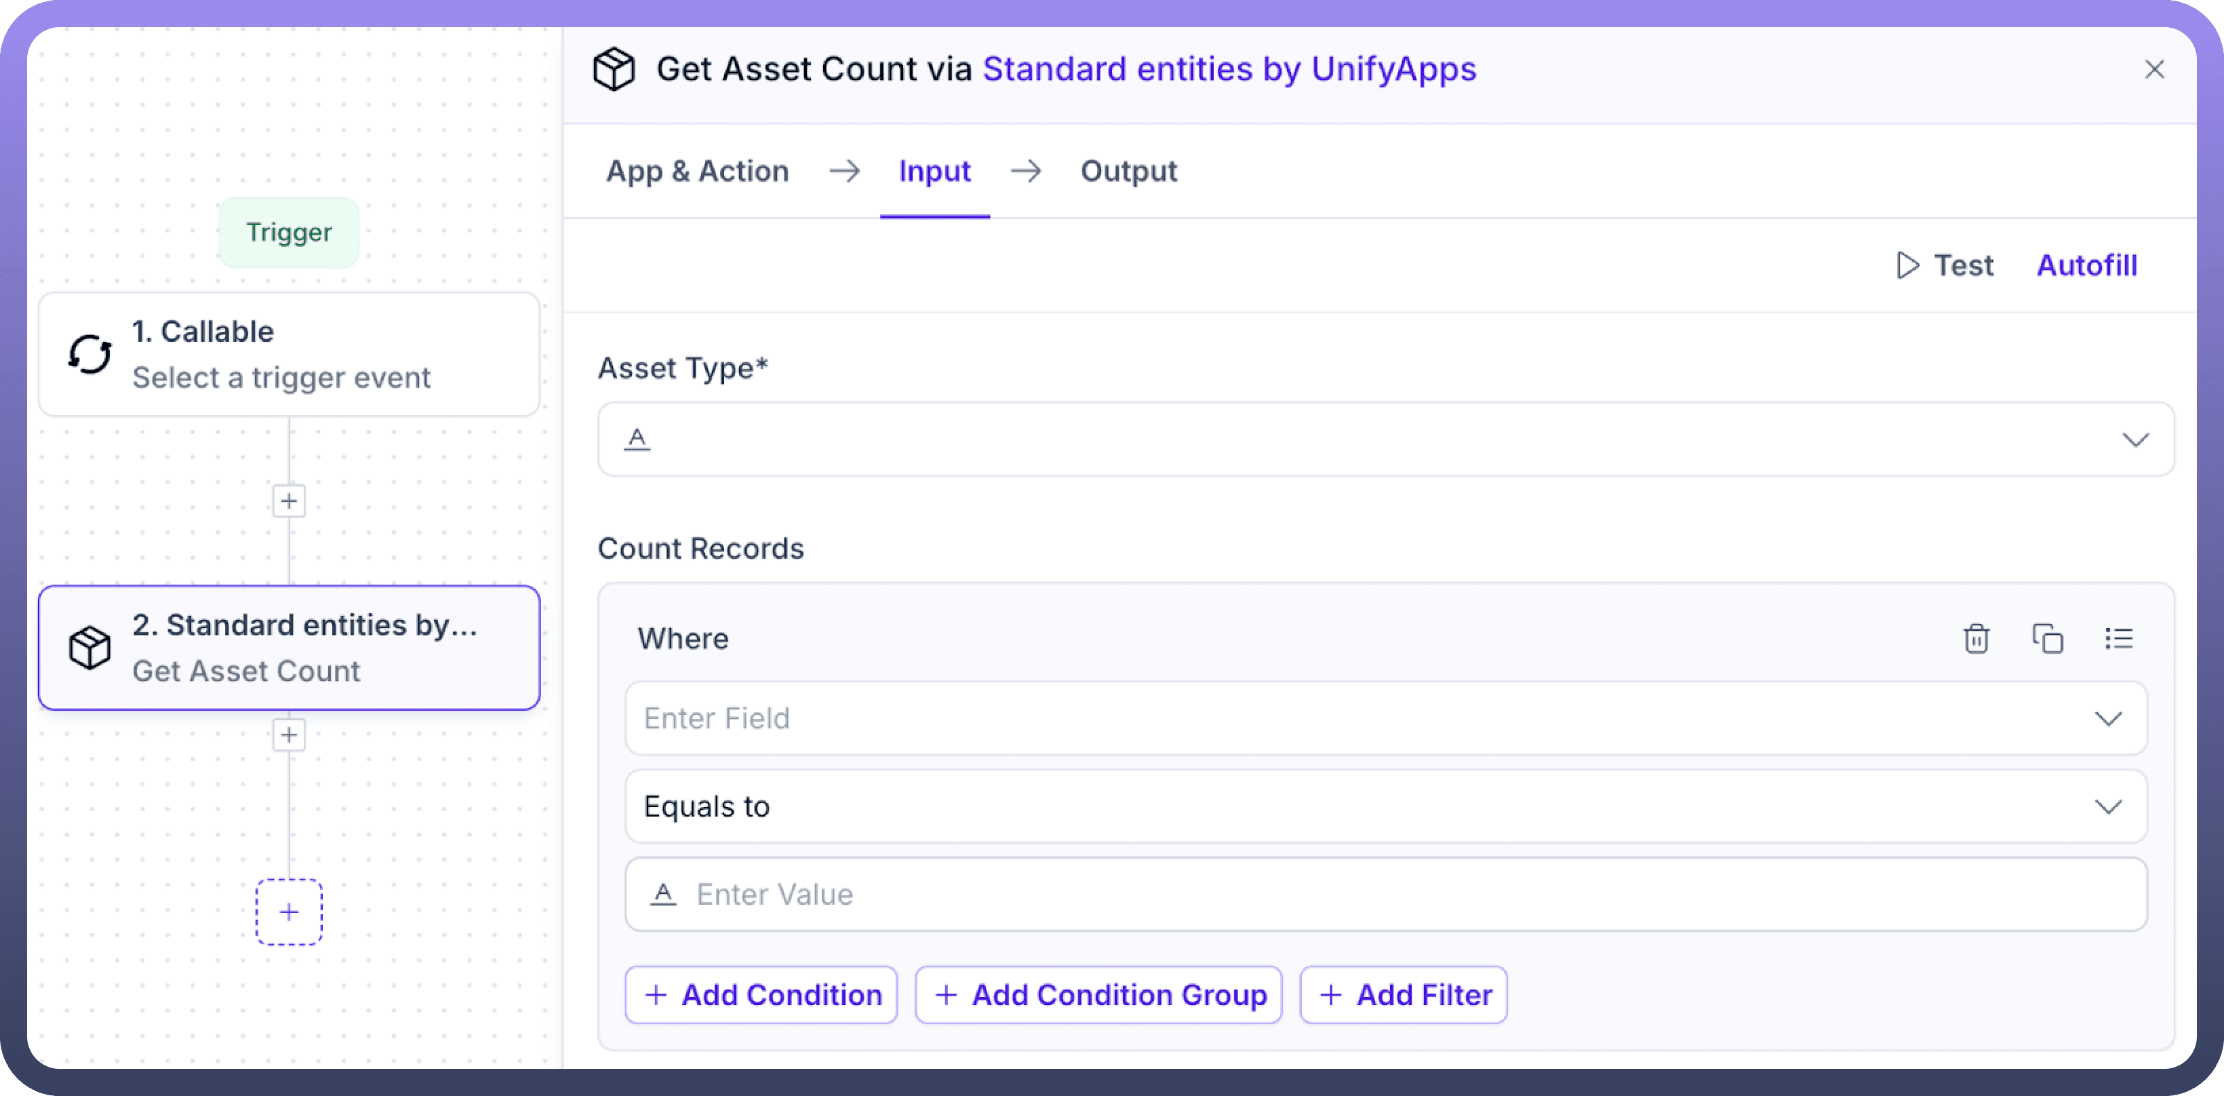Switch to the App & Action tab
The image size is (2224, 1096).
pyautogui.click(x=698, y=171)
